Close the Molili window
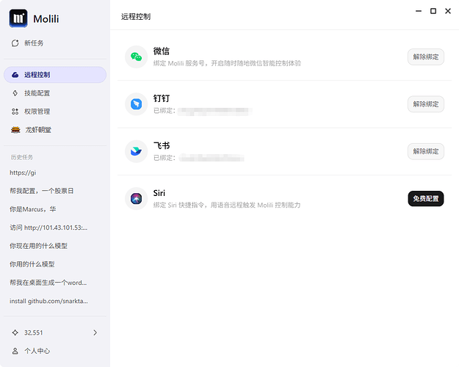459x367 pixels. 448,11
